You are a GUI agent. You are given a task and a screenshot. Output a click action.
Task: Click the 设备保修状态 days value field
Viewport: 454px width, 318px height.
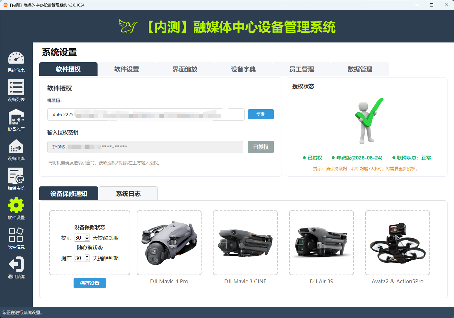[x=79, y=238]
